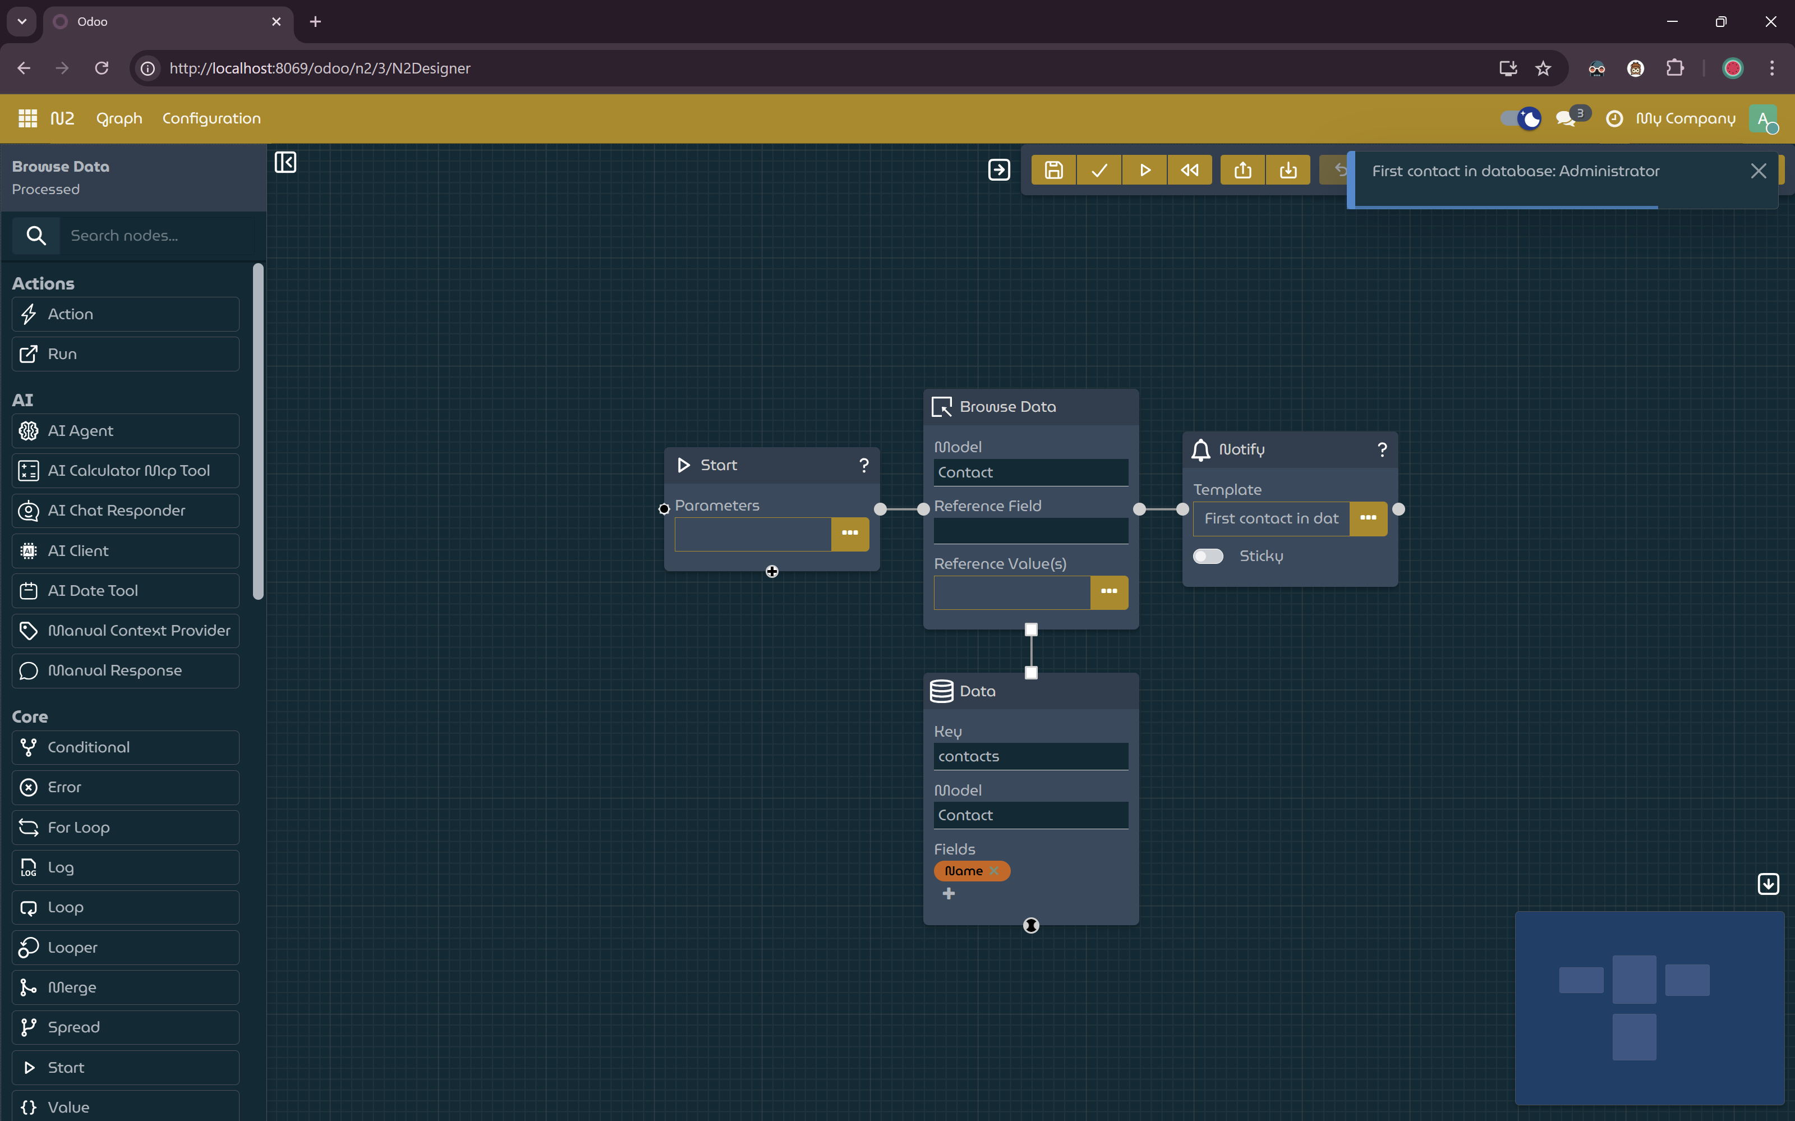Toggle the dark mode moon switch

pos(1521,118)
